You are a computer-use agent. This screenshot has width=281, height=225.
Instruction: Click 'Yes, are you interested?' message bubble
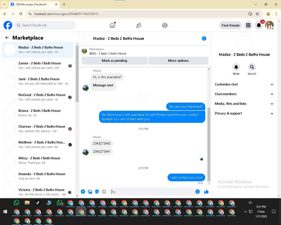tap(185, 106)
